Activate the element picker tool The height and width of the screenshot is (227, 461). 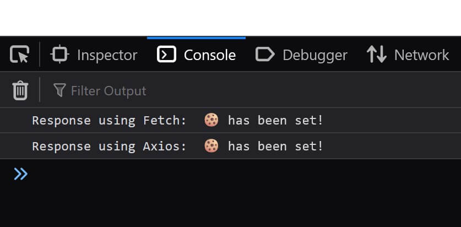[20, 55]
